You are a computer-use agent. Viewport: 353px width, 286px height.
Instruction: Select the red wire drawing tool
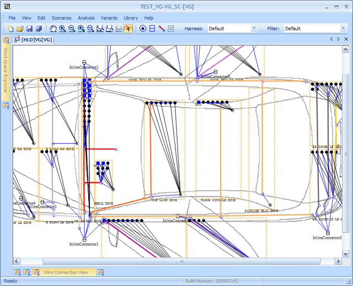pos(162,28)
